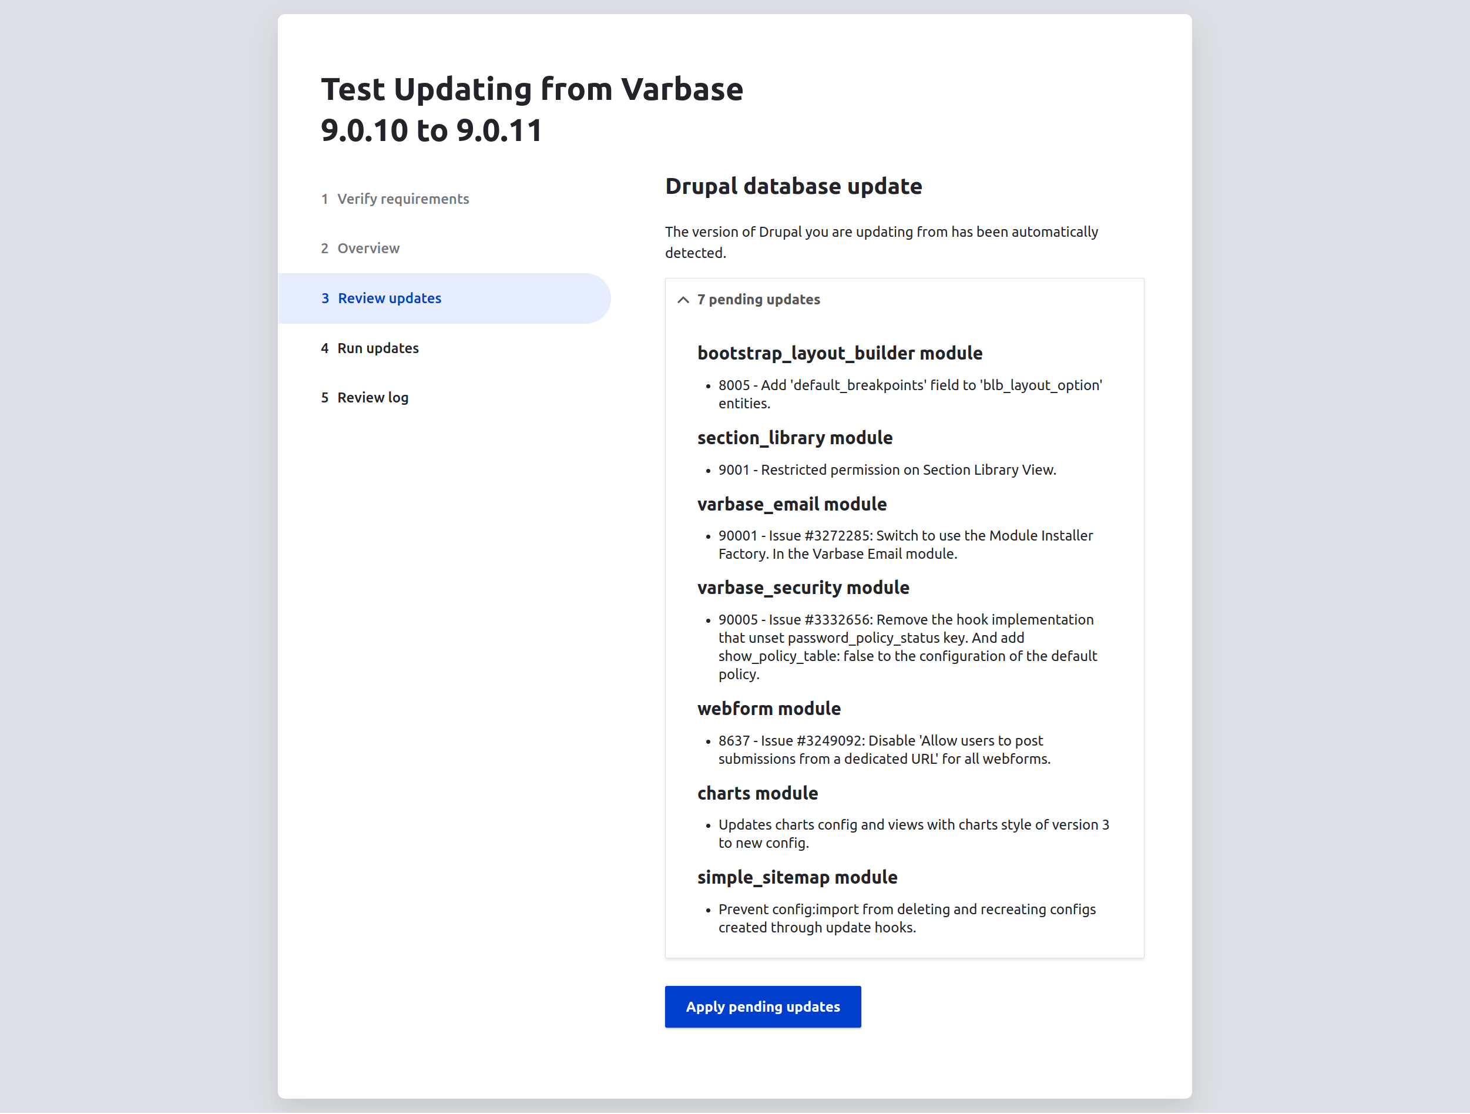Go to the Overview step
Image resolution: width=1470 pixels, height=1114 pixels.
pyautogui.click(x=368, y=248)
